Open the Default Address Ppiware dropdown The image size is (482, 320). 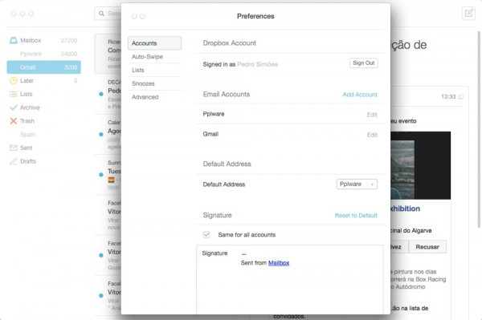pyautogui.click(x=357, y=184)
